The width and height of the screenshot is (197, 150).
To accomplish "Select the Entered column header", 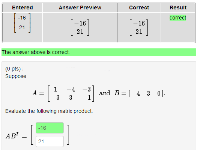I will (23, 7).
